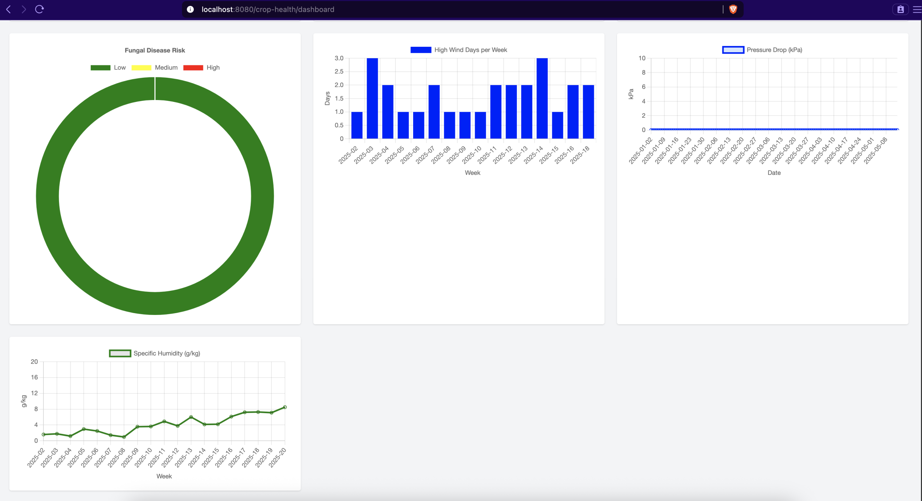Screen dimensions: 922x501
Task: Open Brave Shields lion icon
Action: [733, 9]
